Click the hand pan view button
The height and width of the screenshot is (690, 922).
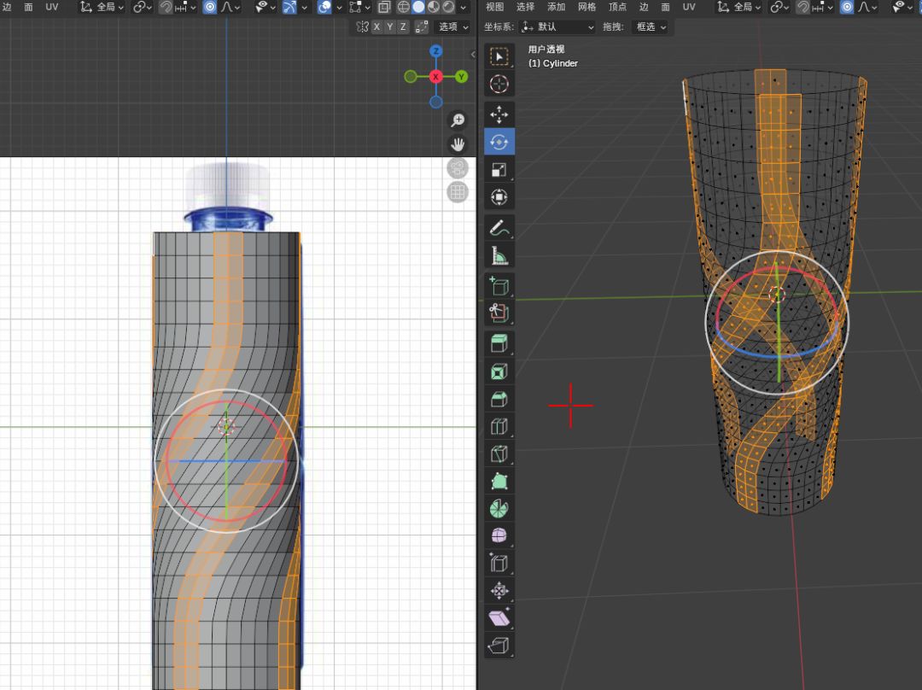[x=458, y=143]
